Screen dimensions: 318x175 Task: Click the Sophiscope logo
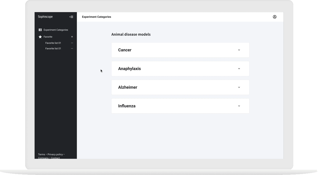(45, 17)
